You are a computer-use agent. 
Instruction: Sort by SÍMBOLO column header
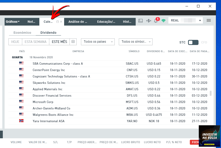[134, 51]
